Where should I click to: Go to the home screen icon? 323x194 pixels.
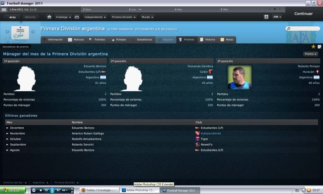tap(49, 17)
